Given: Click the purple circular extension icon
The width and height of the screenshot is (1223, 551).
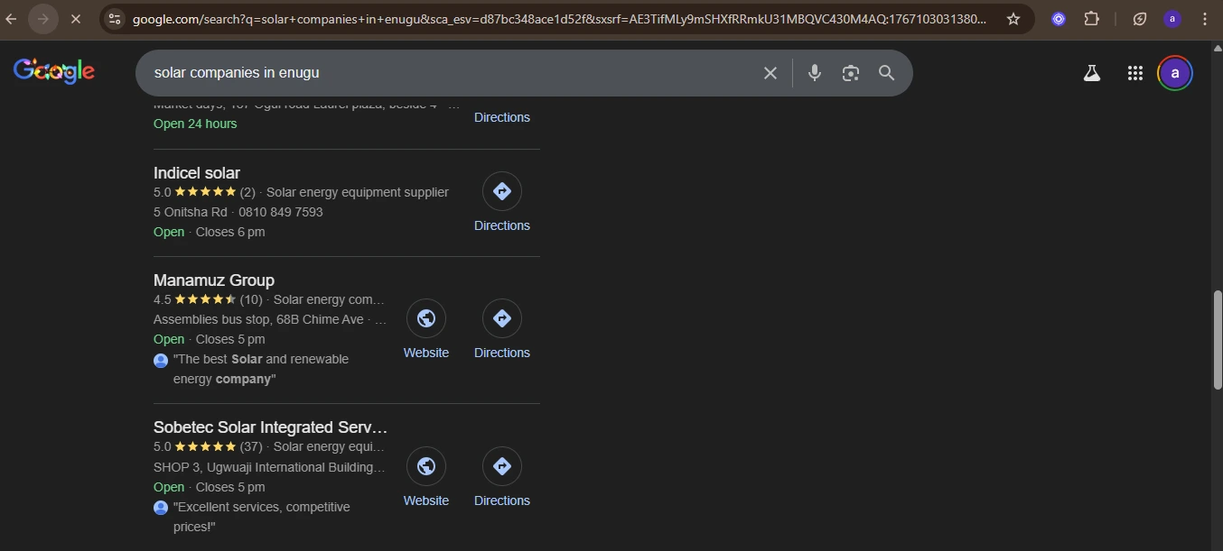Looking at the screenshot, I should [x=1059, y=18].
